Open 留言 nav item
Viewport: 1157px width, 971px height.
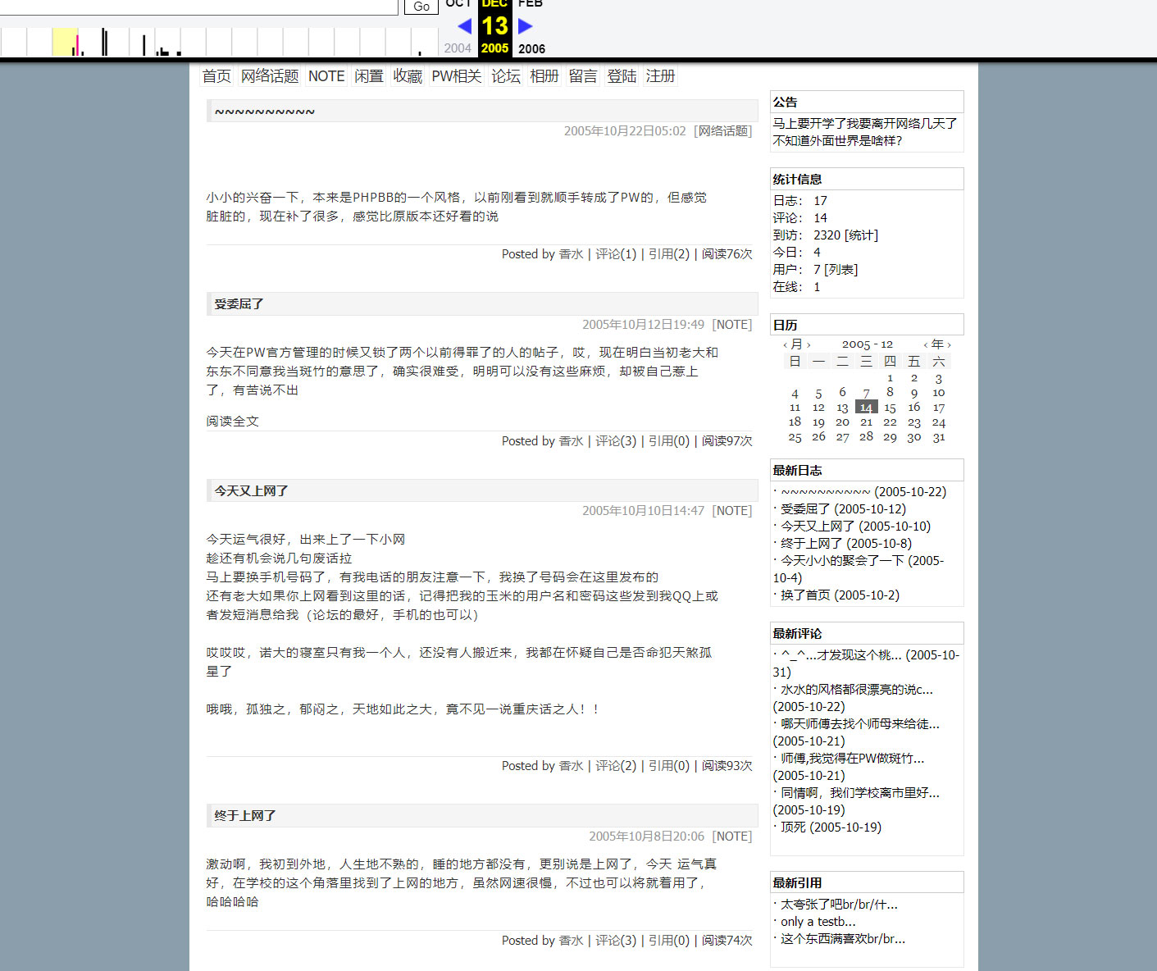[x=583, y=76]
